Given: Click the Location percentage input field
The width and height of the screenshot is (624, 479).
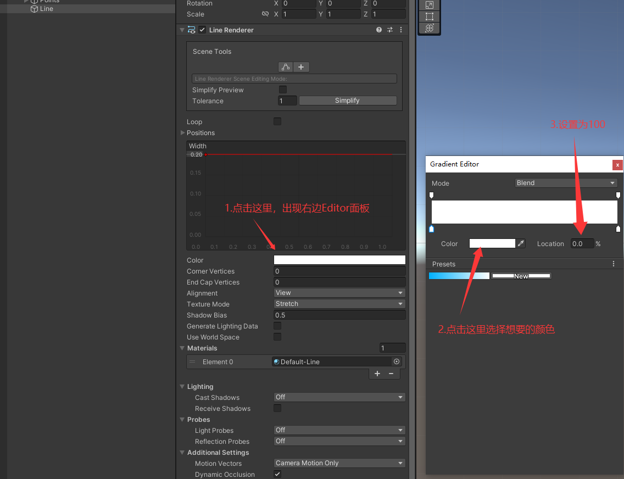Looking at the screenshot, I should [x=582, y=243].
